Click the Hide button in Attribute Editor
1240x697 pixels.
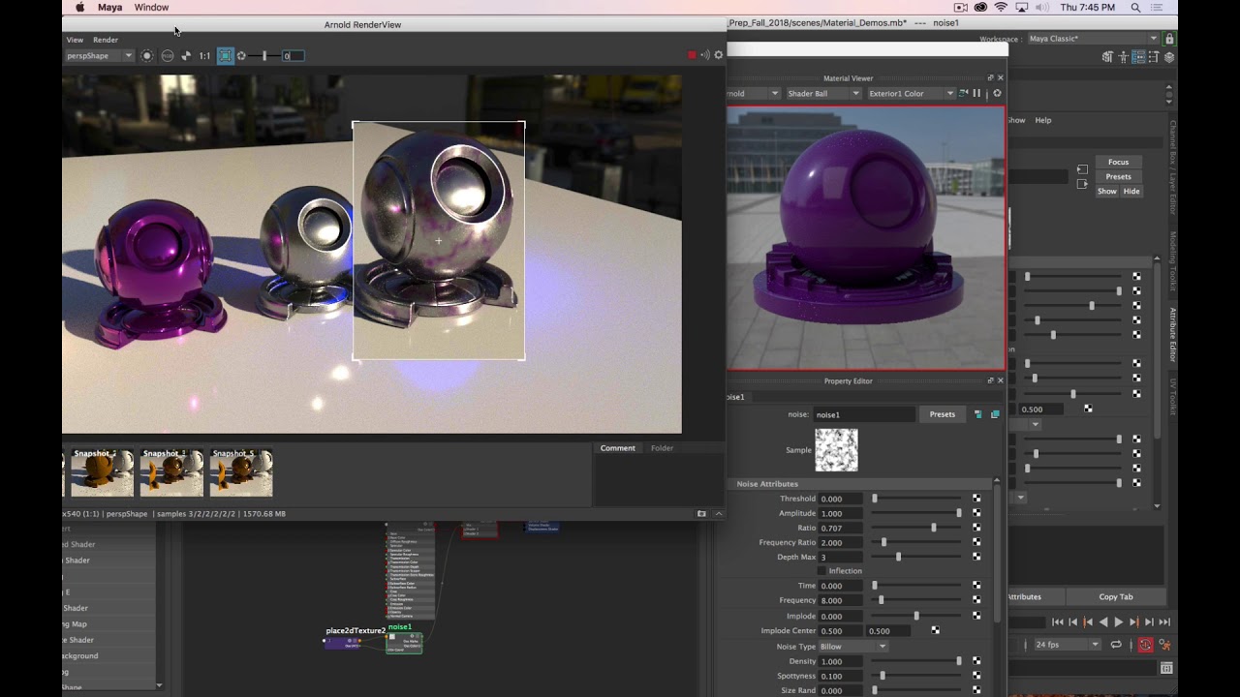1131,191
